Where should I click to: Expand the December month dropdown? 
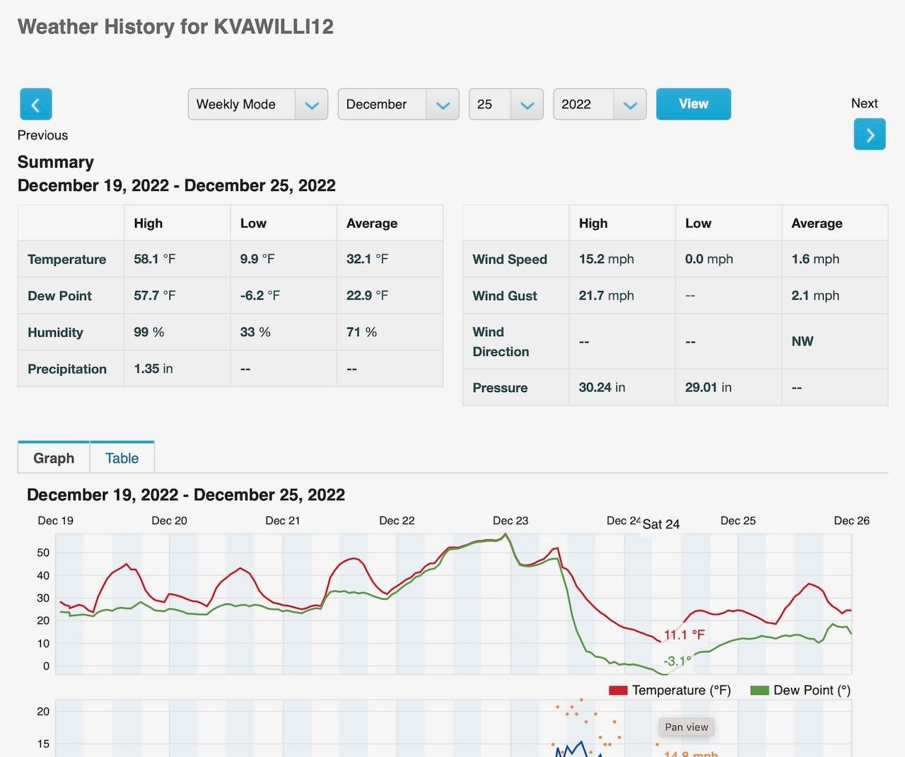click(x=398, y=104)
